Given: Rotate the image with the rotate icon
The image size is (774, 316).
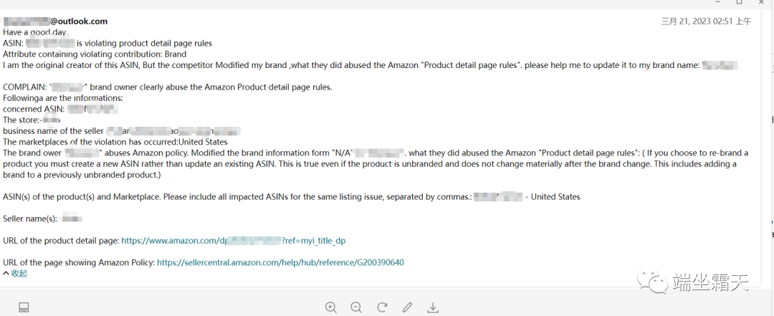Looking at the screenshot, I should coord(382,307).
